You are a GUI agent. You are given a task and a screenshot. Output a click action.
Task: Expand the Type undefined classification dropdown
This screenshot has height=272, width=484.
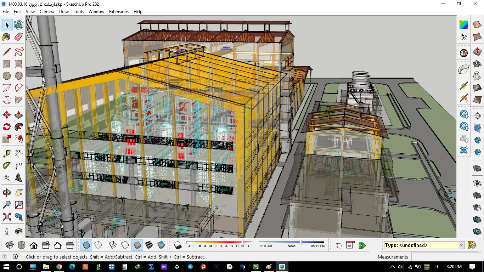point(462,245)
